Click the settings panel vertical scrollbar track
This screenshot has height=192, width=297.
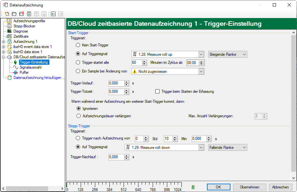(293, 105)
